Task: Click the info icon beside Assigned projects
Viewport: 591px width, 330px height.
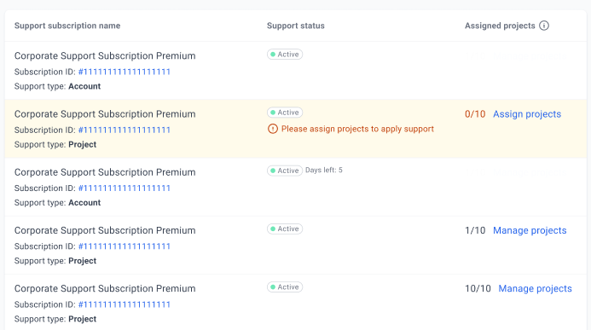Action: click(x=544, y=26)
